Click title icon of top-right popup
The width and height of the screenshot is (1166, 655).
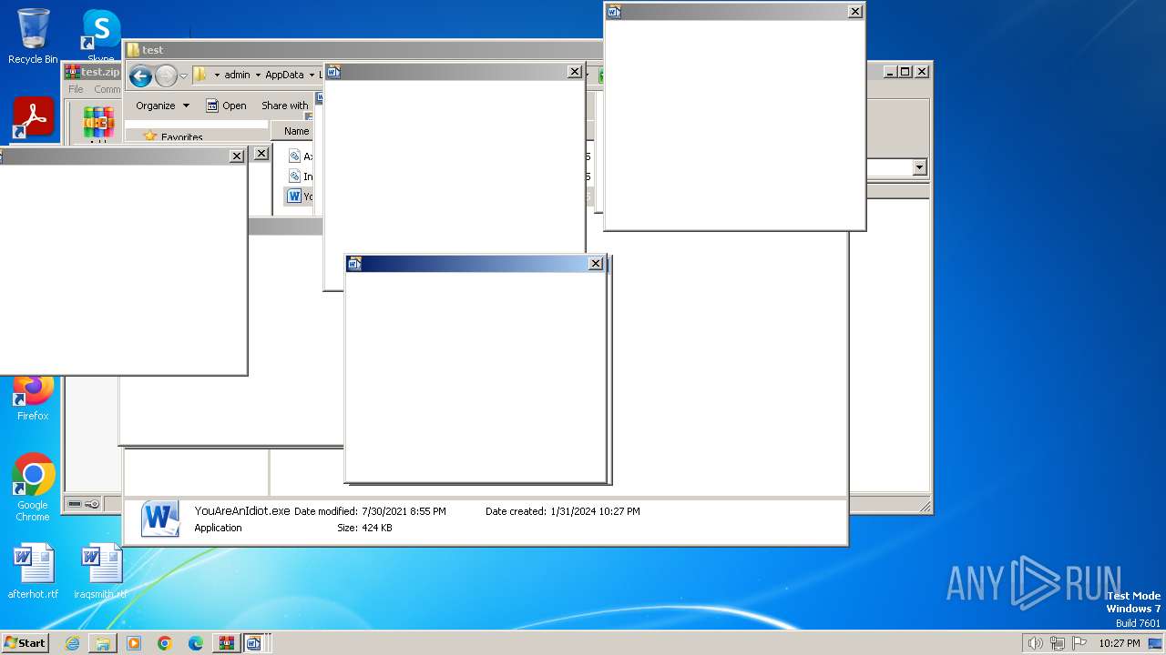614,12
